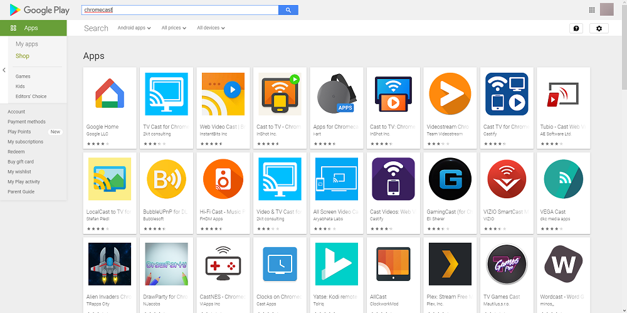The image size is (627, 313).
Task: Open My wishlist link
Action: pos(19,172)
